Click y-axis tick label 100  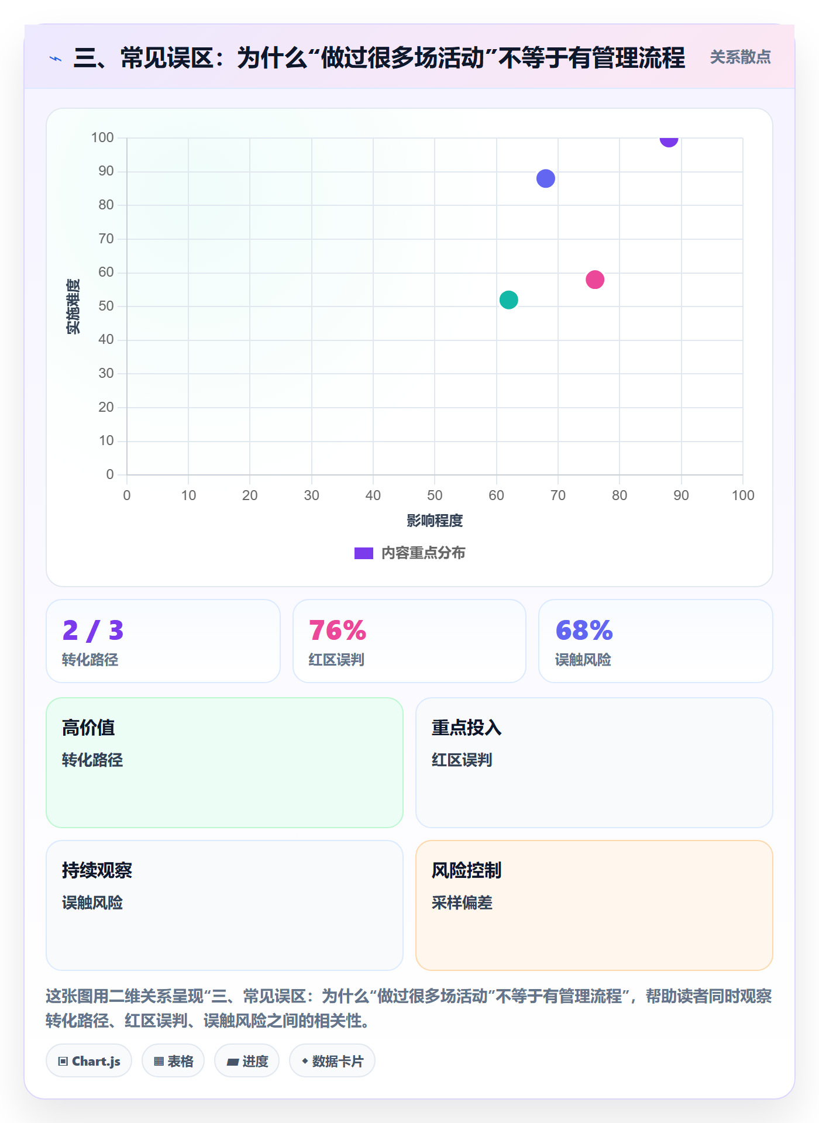[x=102, y=137]
